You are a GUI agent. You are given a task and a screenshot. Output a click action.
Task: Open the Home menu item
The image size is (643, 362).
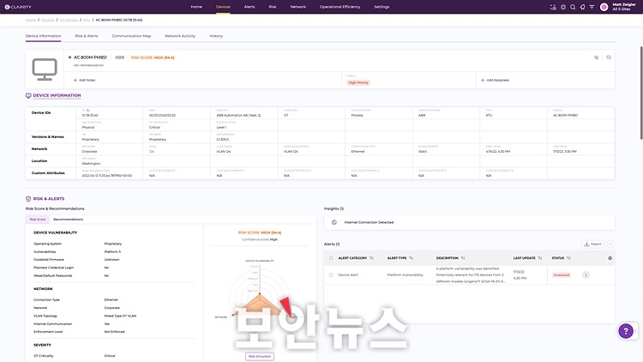[196, 7]
